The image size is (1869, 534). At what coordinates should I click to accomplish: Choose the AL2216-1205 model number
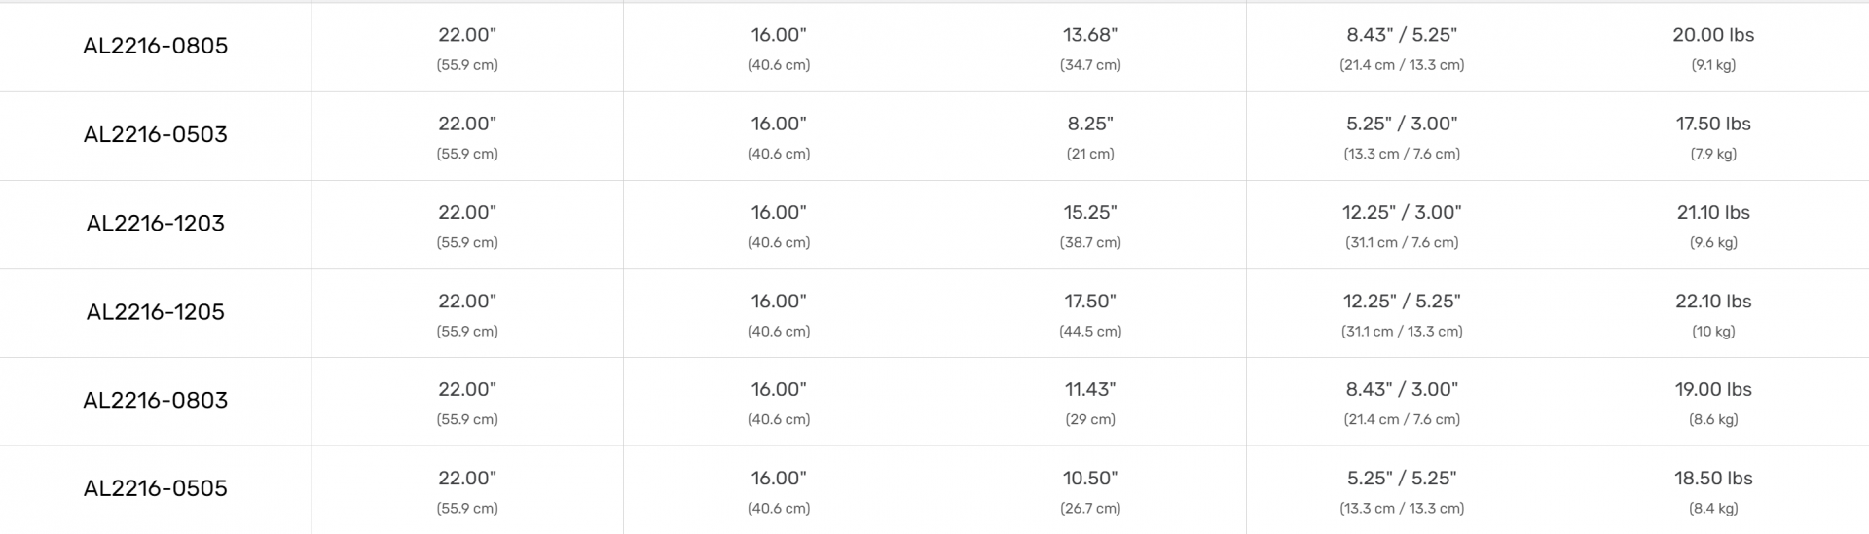156,312
